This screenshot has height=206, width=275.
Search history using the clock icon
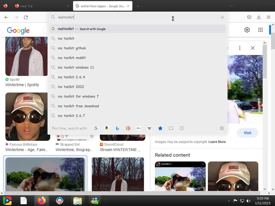[x=182, y=128]
